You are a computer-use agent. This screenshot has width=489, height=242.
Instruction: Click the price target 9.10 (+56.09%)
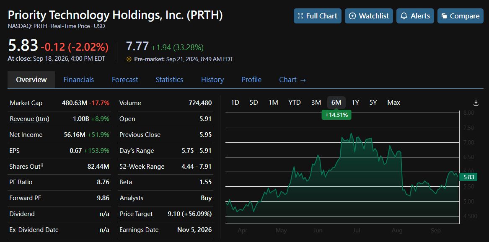(x=190, y=214)
